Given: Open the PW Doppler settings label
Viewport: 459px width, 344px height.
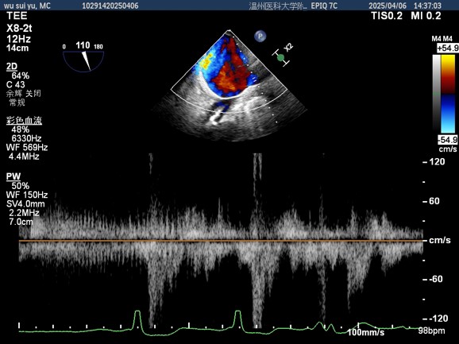Looking at the screenshot, I should click(x=13, y=176).
